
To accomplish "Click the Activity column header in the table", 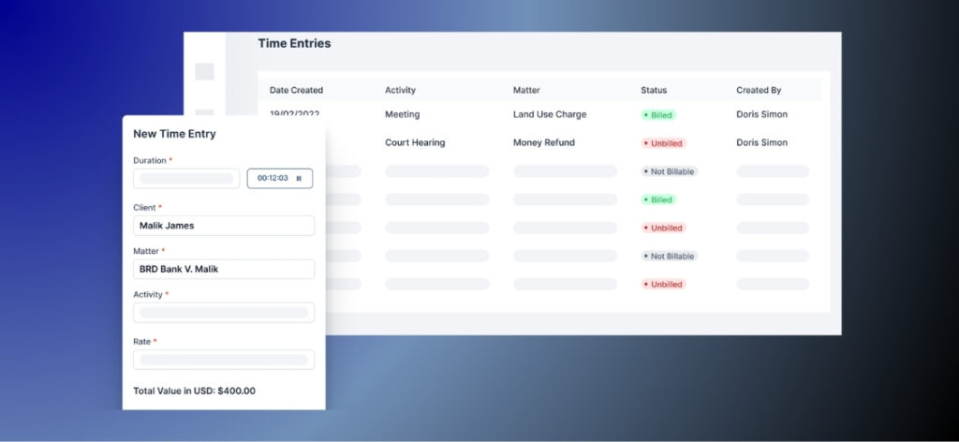I will pyautogui.click(x=400, y=91).
